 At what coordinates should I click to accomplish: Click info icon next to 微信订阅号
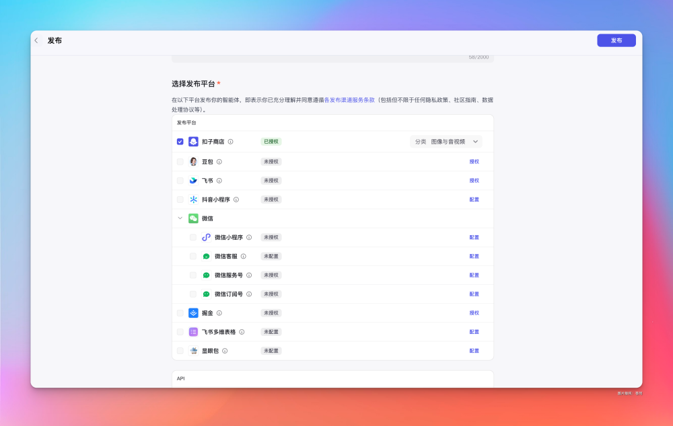249,294
